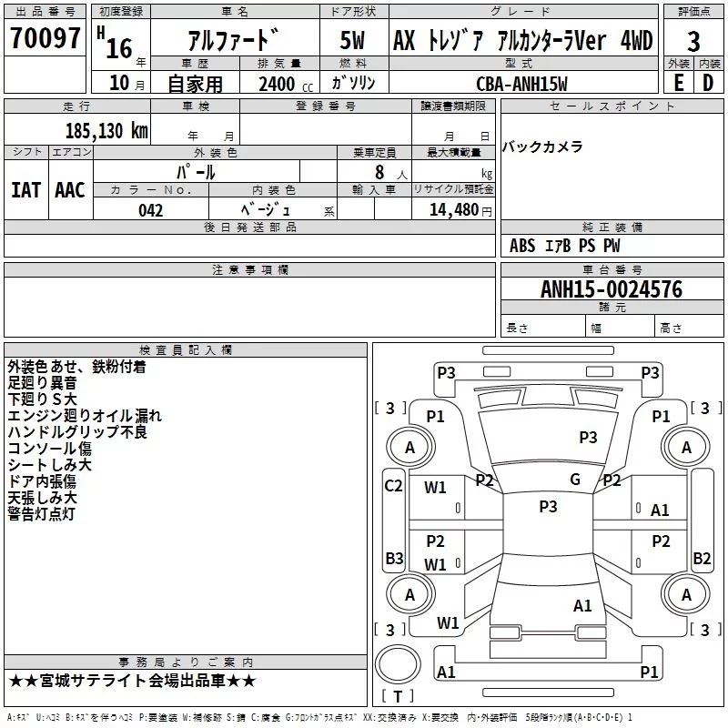Select the office notice ★★宮城サテライト会場出品車★★
This screenshot has width=728, height=728.
click(x=132, y=681)
